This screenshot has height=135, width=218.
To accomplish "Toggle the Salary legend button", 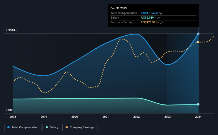I will (52, 128).
